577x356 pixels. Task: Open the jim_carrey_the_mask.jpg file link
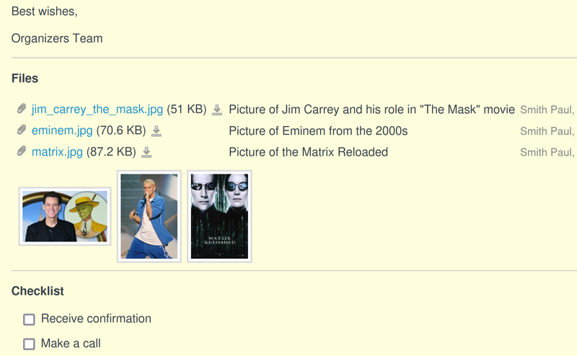point(97,110)
